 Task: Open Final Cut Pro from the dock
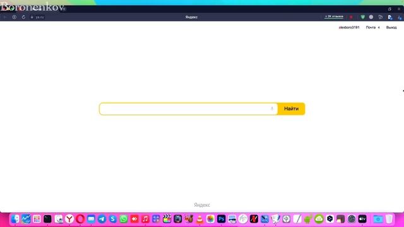167,219
